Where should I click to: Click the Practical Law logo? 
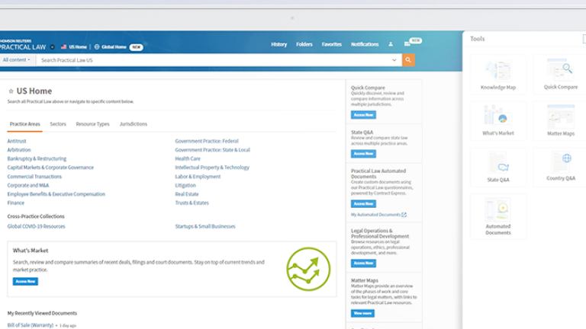click(23, 45)
